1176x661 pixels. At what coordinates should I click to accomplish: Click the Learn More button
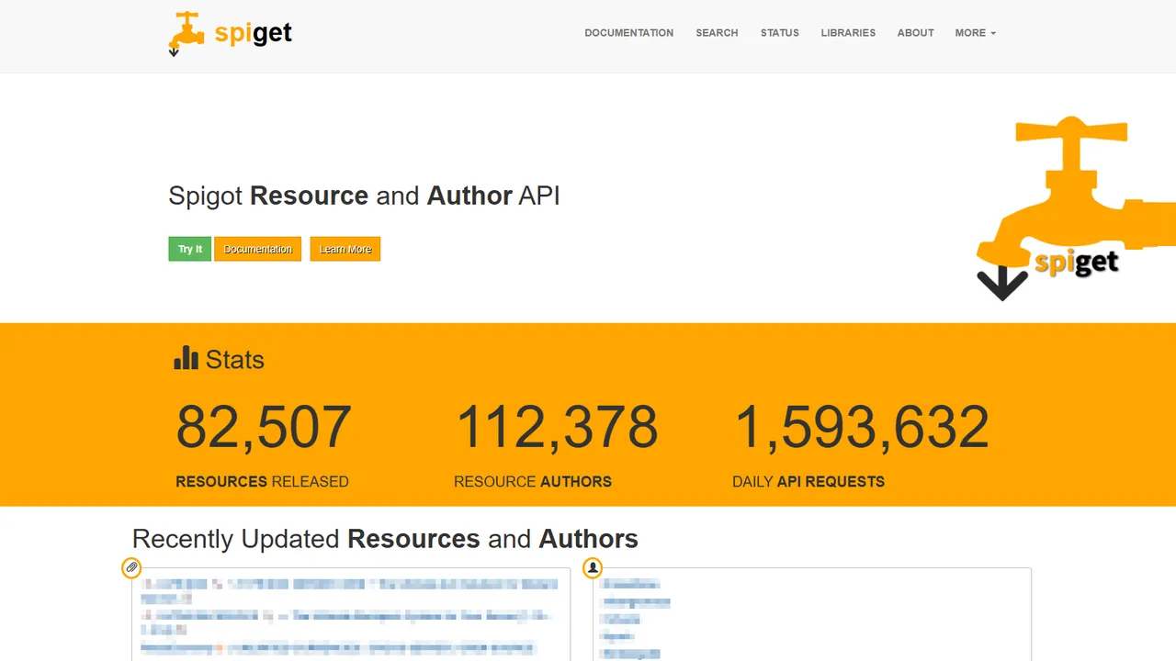(x=345, y=249)
